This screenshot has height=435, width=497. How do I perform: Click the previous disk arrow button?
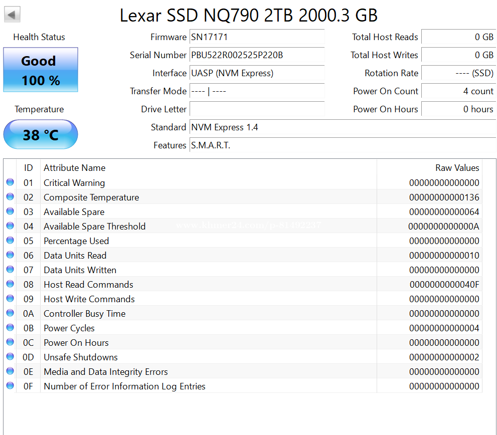point(12,14)
